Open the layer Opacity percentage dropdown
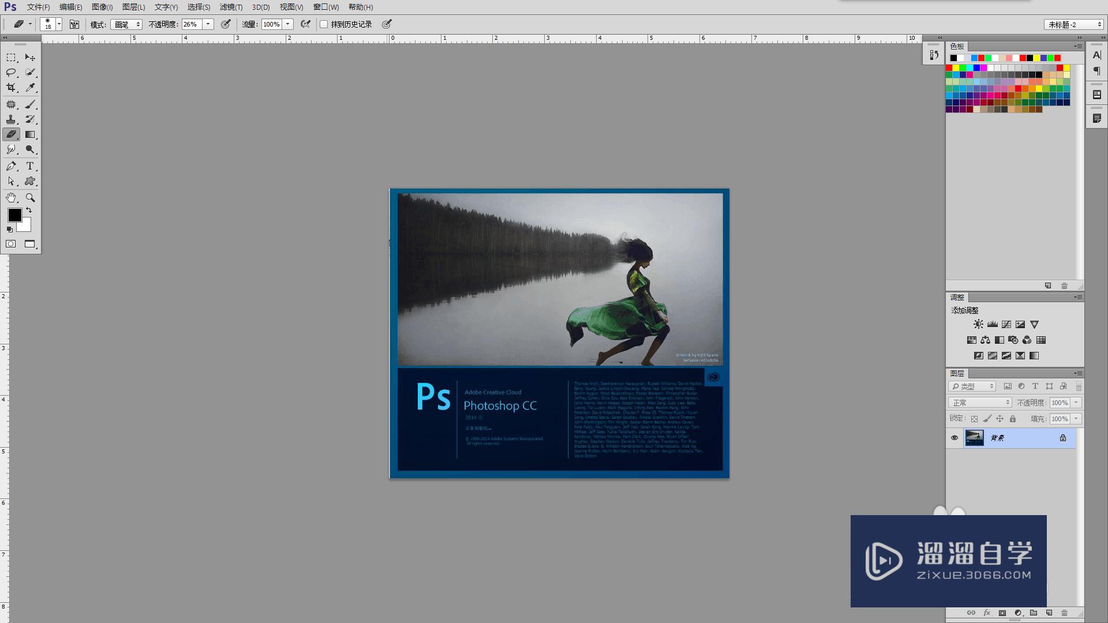 1076,403
